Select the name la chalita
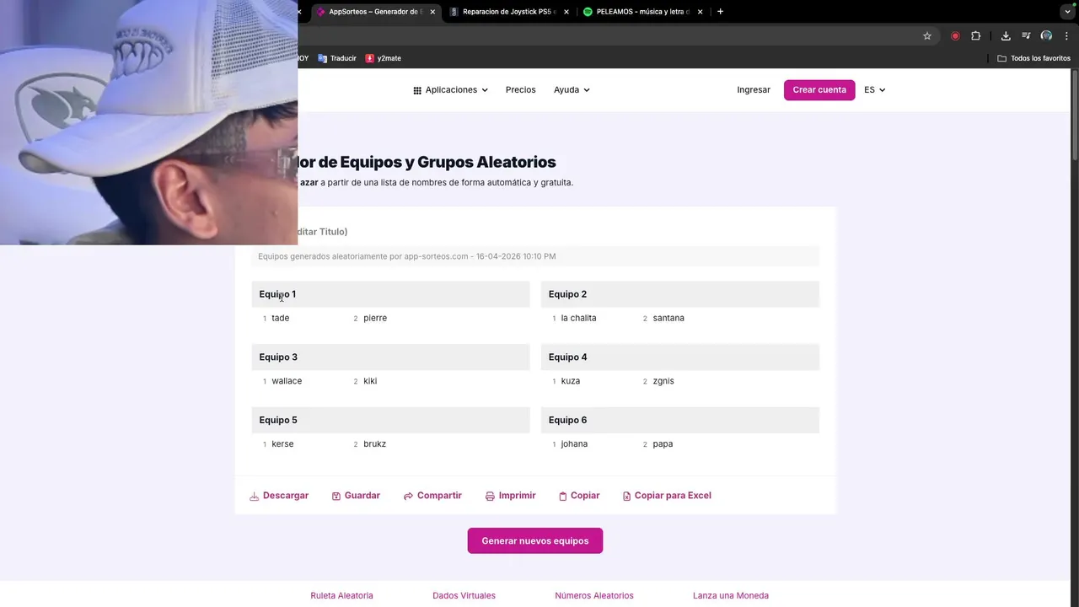 pyautogui.click(x=578, y=319)
